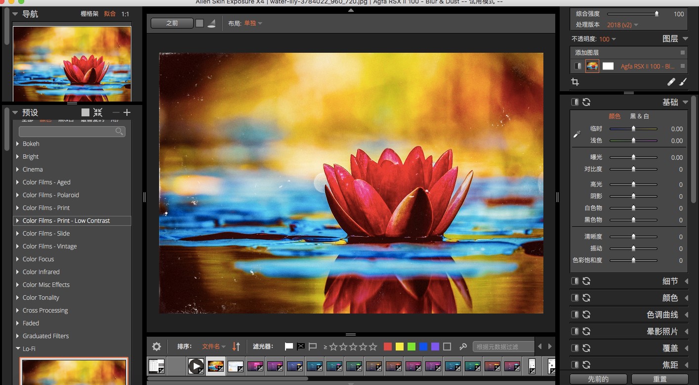Switch to the 黑 & 白 tab
699x385 pixels.
click(640, 116)
